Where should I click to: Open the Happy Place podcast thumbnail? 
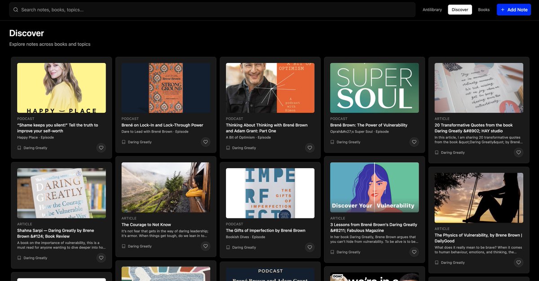(x=62, y=88)
